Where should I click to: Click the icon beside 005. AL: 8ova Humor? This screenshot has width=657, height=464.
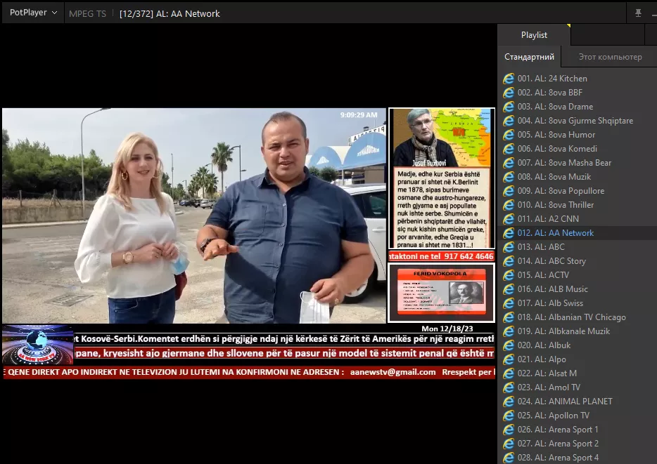click(x=509, y=135)
